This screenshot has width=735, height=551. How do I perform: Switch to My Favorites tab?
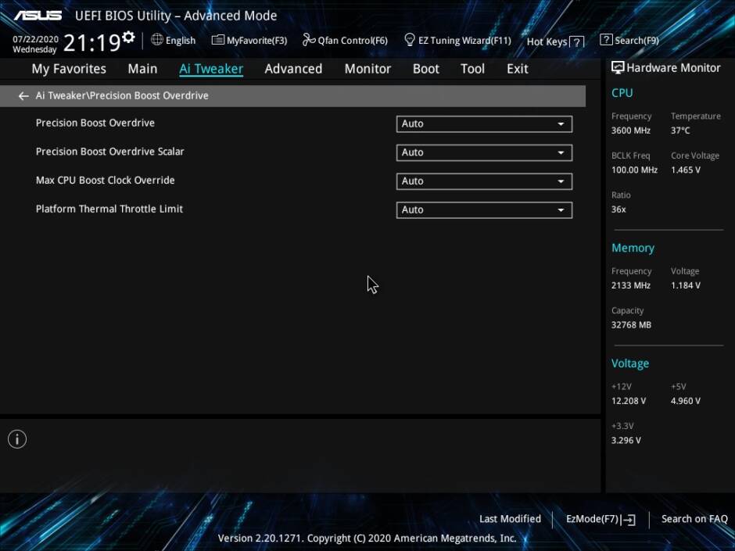[69, 69]
